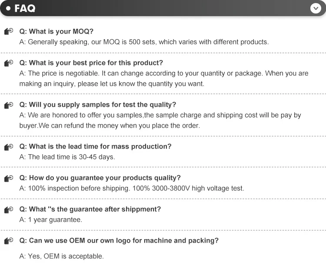Viewport: 326px width, 274px height.
Task: Select the question "What is your MOQ?"
Action: (x=57, y=31)
